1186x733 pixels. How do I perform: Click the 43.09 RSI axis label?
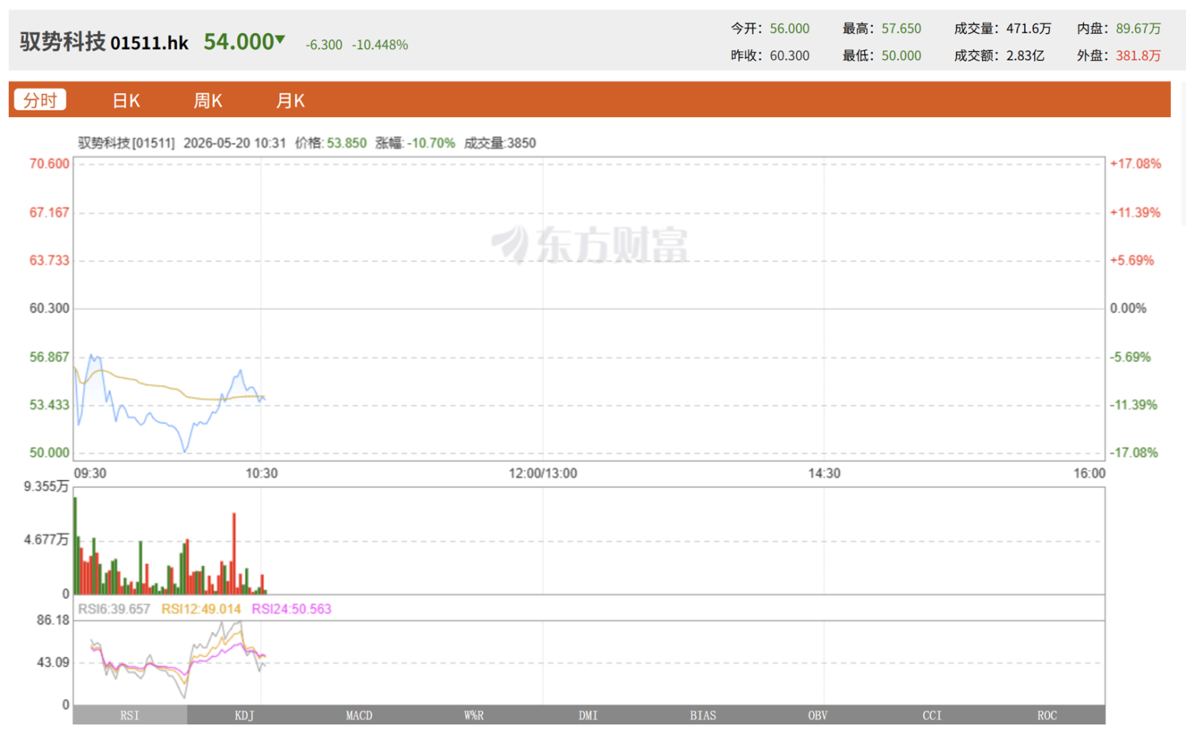[53, 663]
